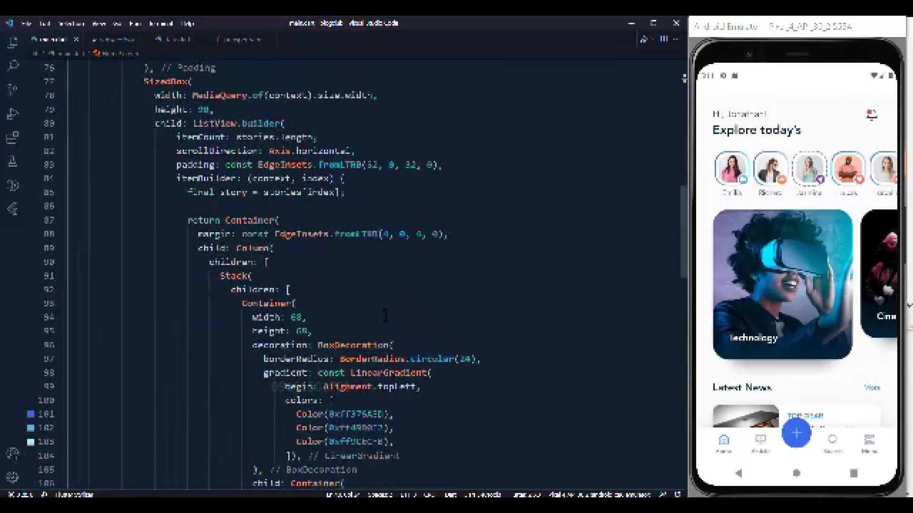This screenshot has width=913, height=513.
Task: Tap the first story avatar in emulator
Action: point(732,168)
